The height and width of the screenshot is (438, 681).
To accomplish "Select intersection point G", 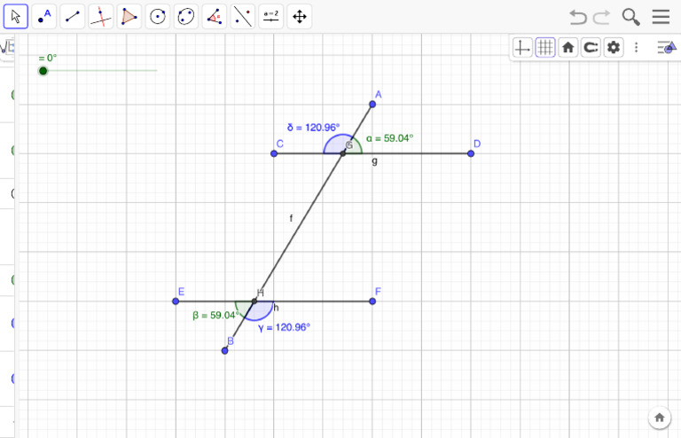I will coord(342,153).
